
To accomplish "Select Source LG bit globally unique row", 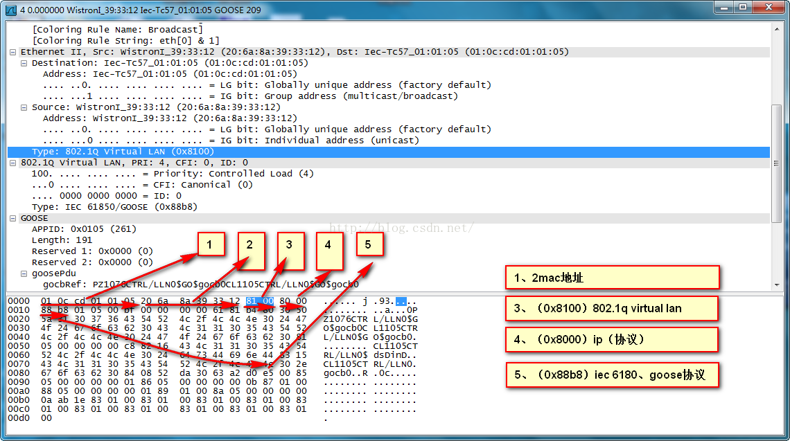I will tap(267, 129).
